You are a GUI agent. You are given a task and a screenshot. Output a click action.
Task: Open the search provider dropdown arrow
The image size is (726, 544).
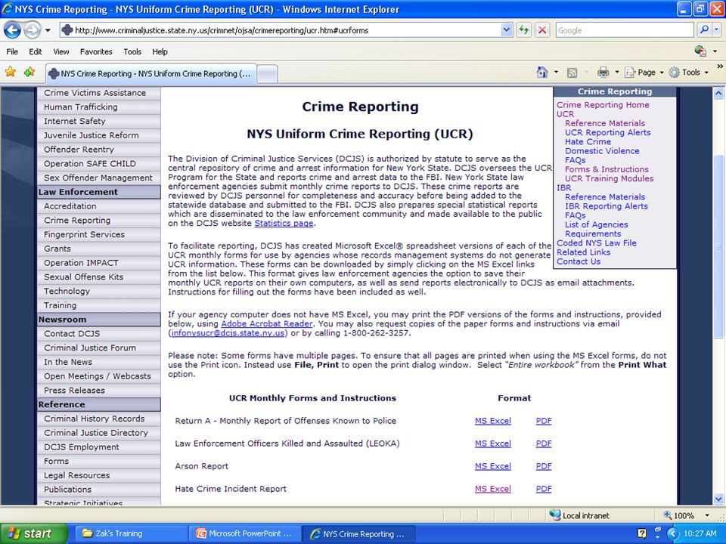[716, 30]
